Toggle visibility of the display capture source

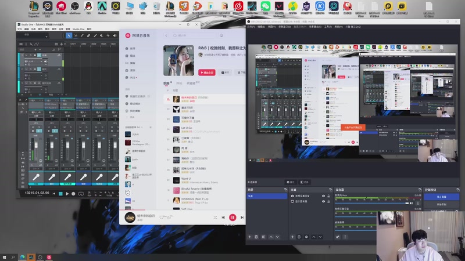click(x=323, y=201)
